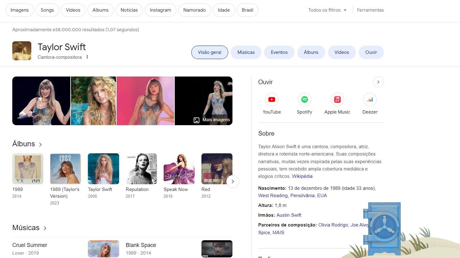Select Instagram filter chip
Viewport: 460px width, 258px height.
160,10
